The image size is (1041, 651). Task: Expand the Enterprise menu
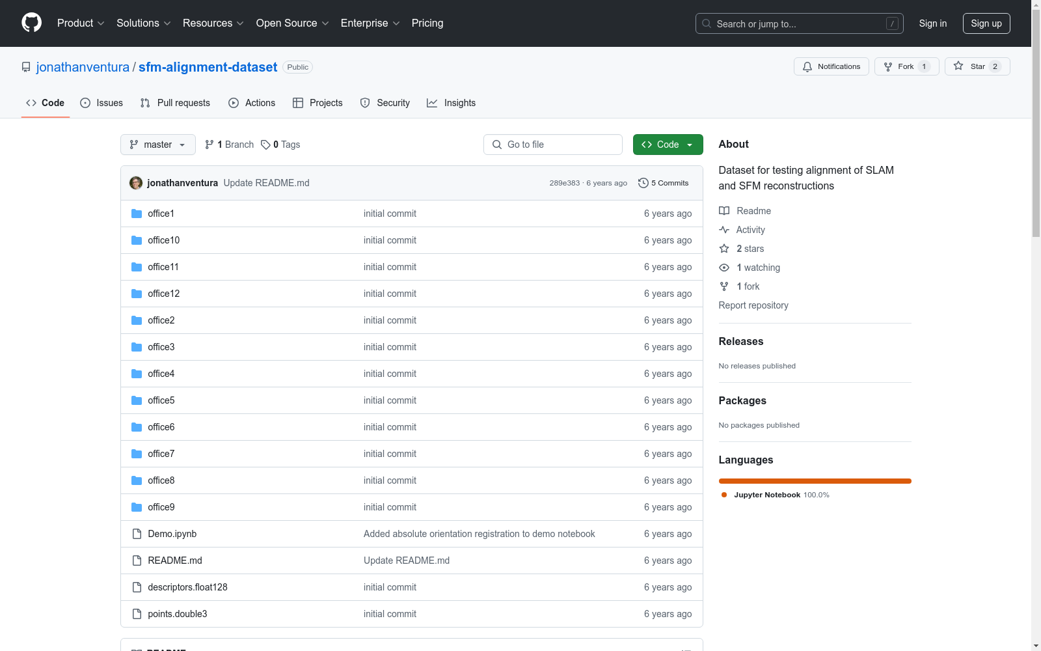(370, 23)
